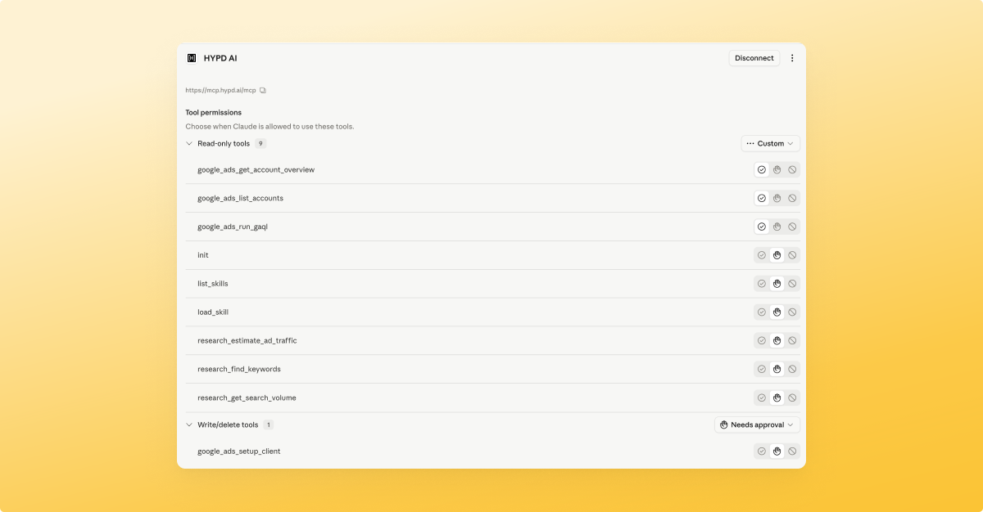983x512 pixels.
Task: Require approval for research_estimate_ad_traffic
Action: tap(777, 340)
